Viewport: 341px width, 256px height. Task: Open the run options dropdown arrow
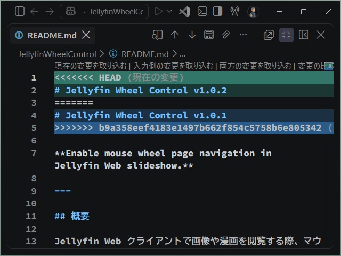pos(169,11)
